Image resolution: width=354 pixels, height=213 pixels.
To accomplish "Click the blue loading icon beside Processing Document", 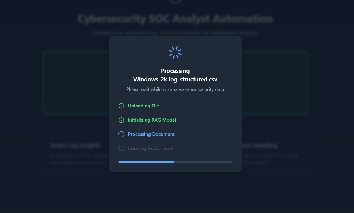I will [x=121, y=134].
